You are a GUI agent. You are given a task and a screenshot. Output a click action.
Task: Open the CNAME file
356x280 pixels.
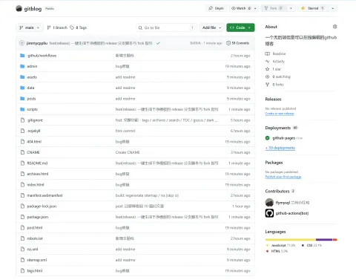click(x=33, y=152)
